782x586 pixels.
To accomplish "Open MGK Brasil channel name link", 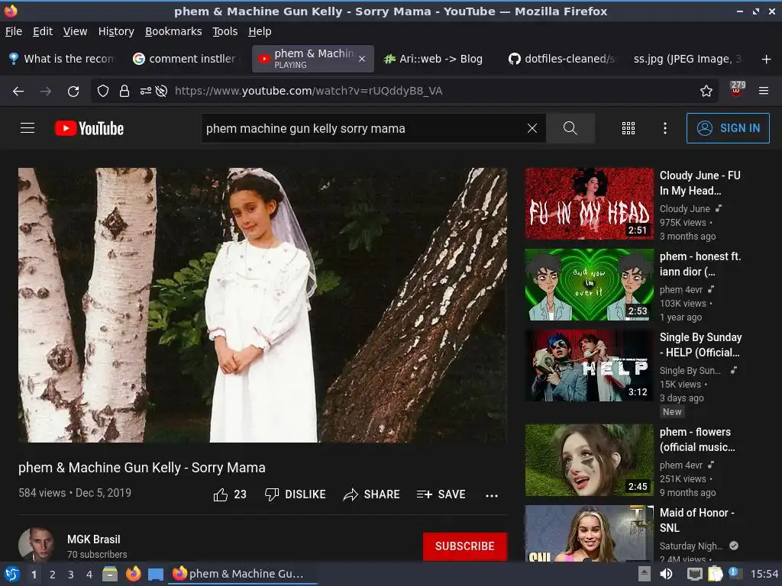I will click(94, 539).
